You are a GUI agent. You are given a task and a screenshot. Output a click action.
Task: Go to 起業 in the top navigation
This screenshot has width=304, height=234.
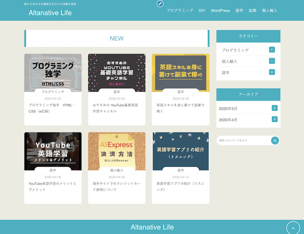[x=252, y=10]
